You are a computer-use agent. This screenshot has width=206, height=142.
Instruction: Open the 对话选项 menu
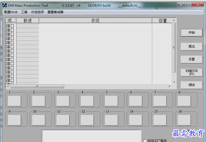(x=38, y=12)
